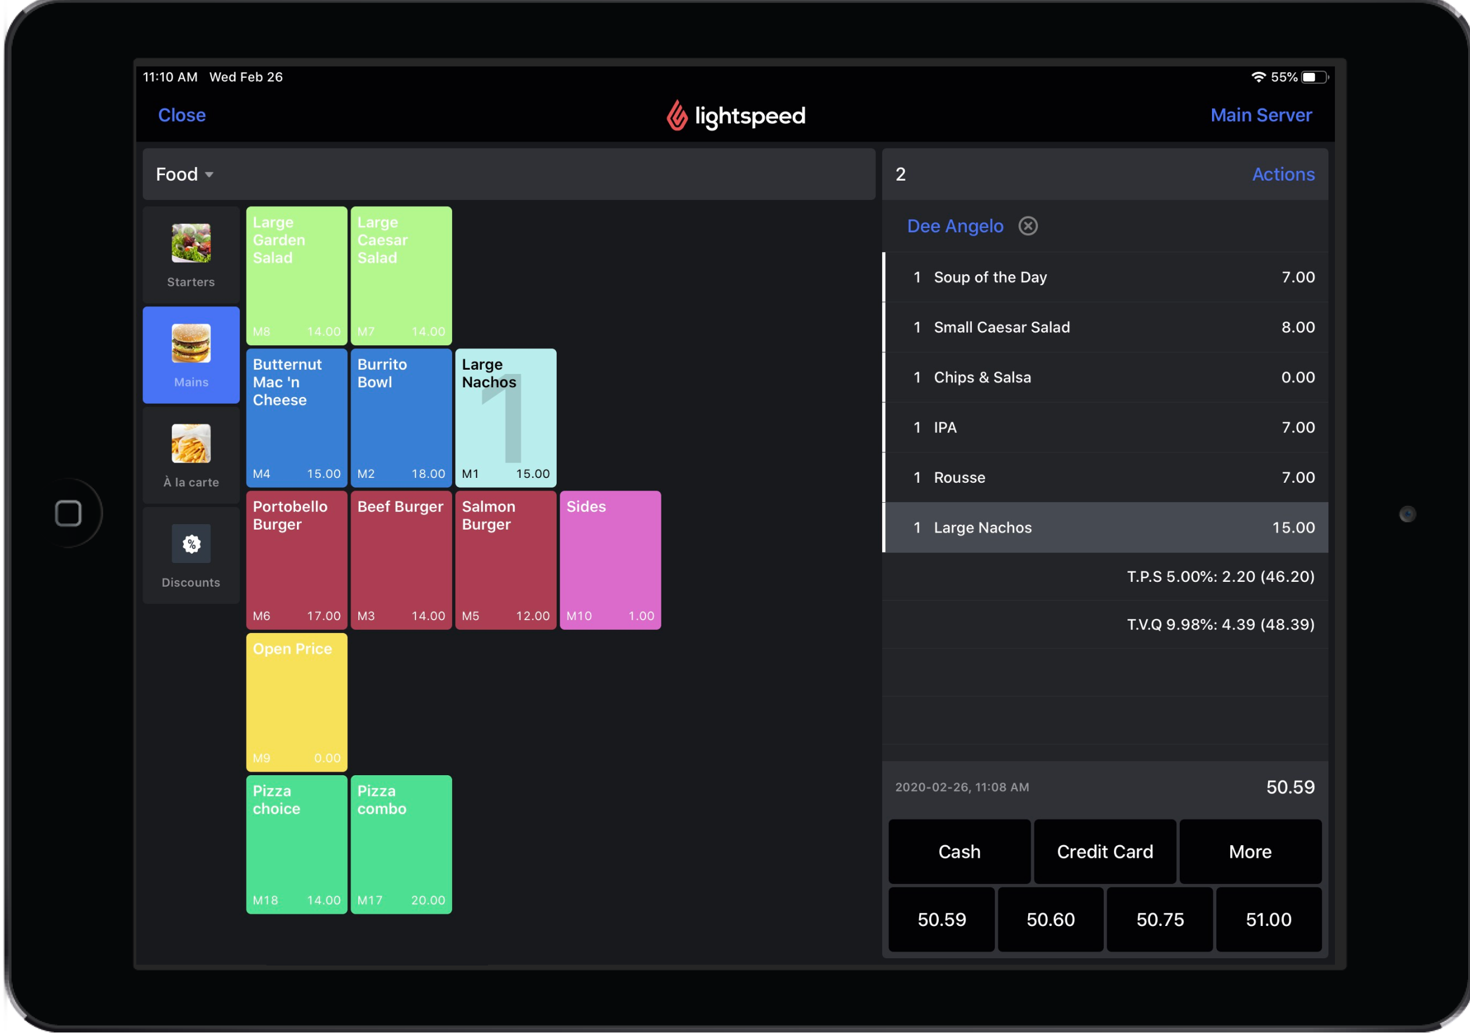1470x1036 pixels.
Task: Open Main Server menu
Action: (x=1261, y=115)
